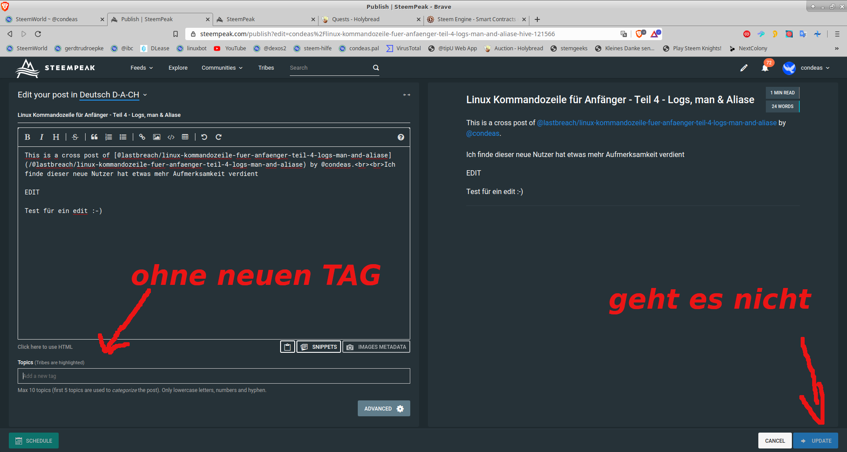Insert a link with the chain icon
This screenshot has width=847, height=452.
tap(142, 137)
